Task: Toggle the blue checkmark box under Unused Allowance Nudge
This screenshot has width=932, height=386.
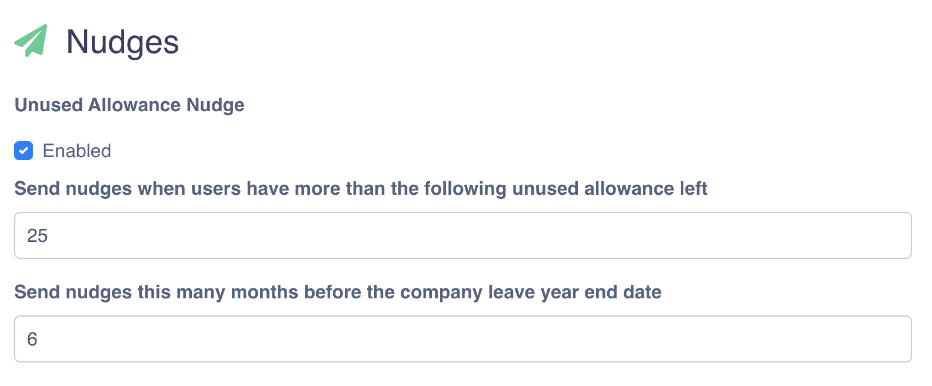Action: click(24, 151)
